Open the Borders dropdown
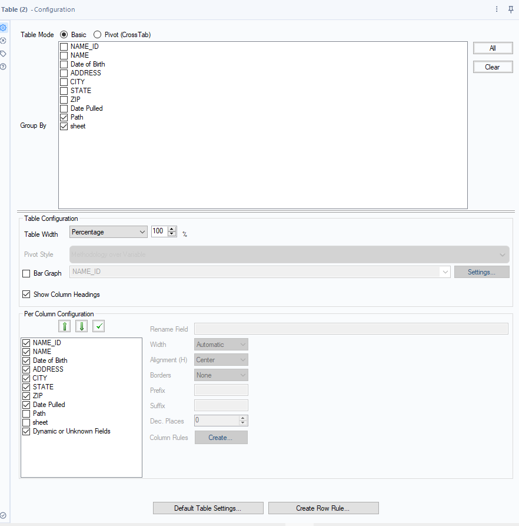The image size is (519, 526). pyautogui.click(x=242, y=375)
